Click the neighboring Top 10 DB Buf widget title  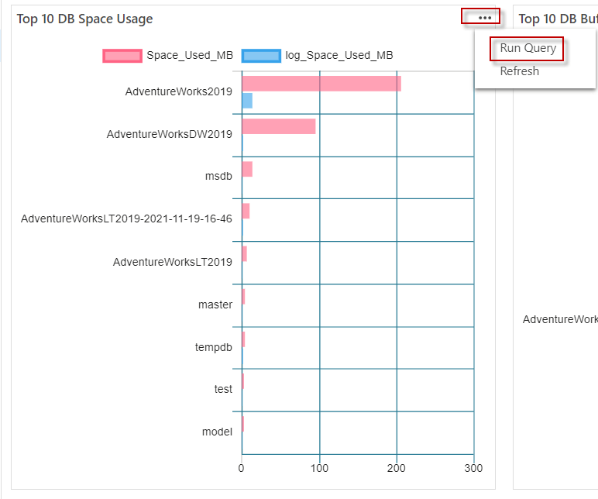[x=558, y=19]
